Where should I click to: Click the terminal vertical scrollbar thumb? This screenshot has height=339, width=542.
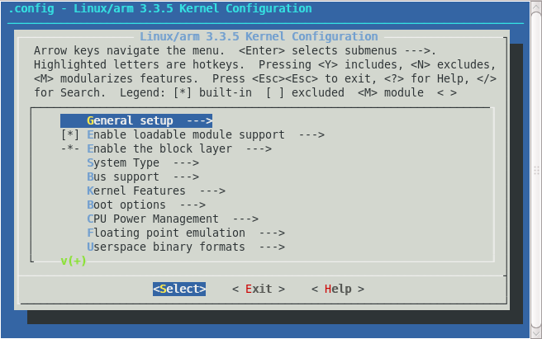pyautogui.click(x=535, y=171)
